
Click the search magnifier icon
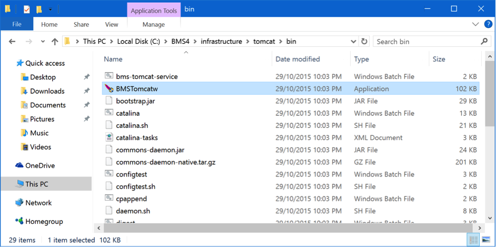[484, 42]
